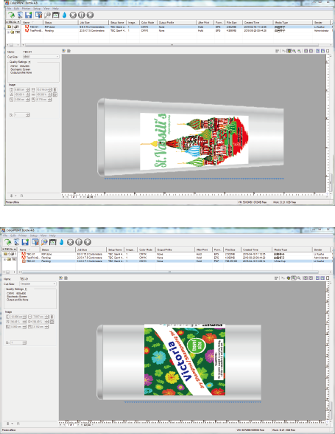
Task: Click the job list horizontal scrollbar, upper window
Action: 172,44
